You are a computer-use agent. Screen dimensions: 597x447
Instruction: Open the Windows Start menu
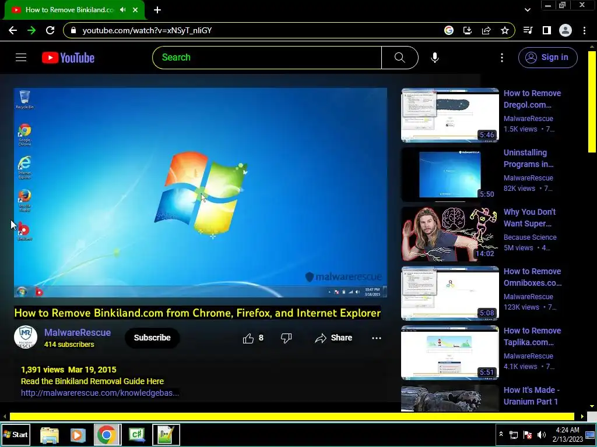[15, 434]
